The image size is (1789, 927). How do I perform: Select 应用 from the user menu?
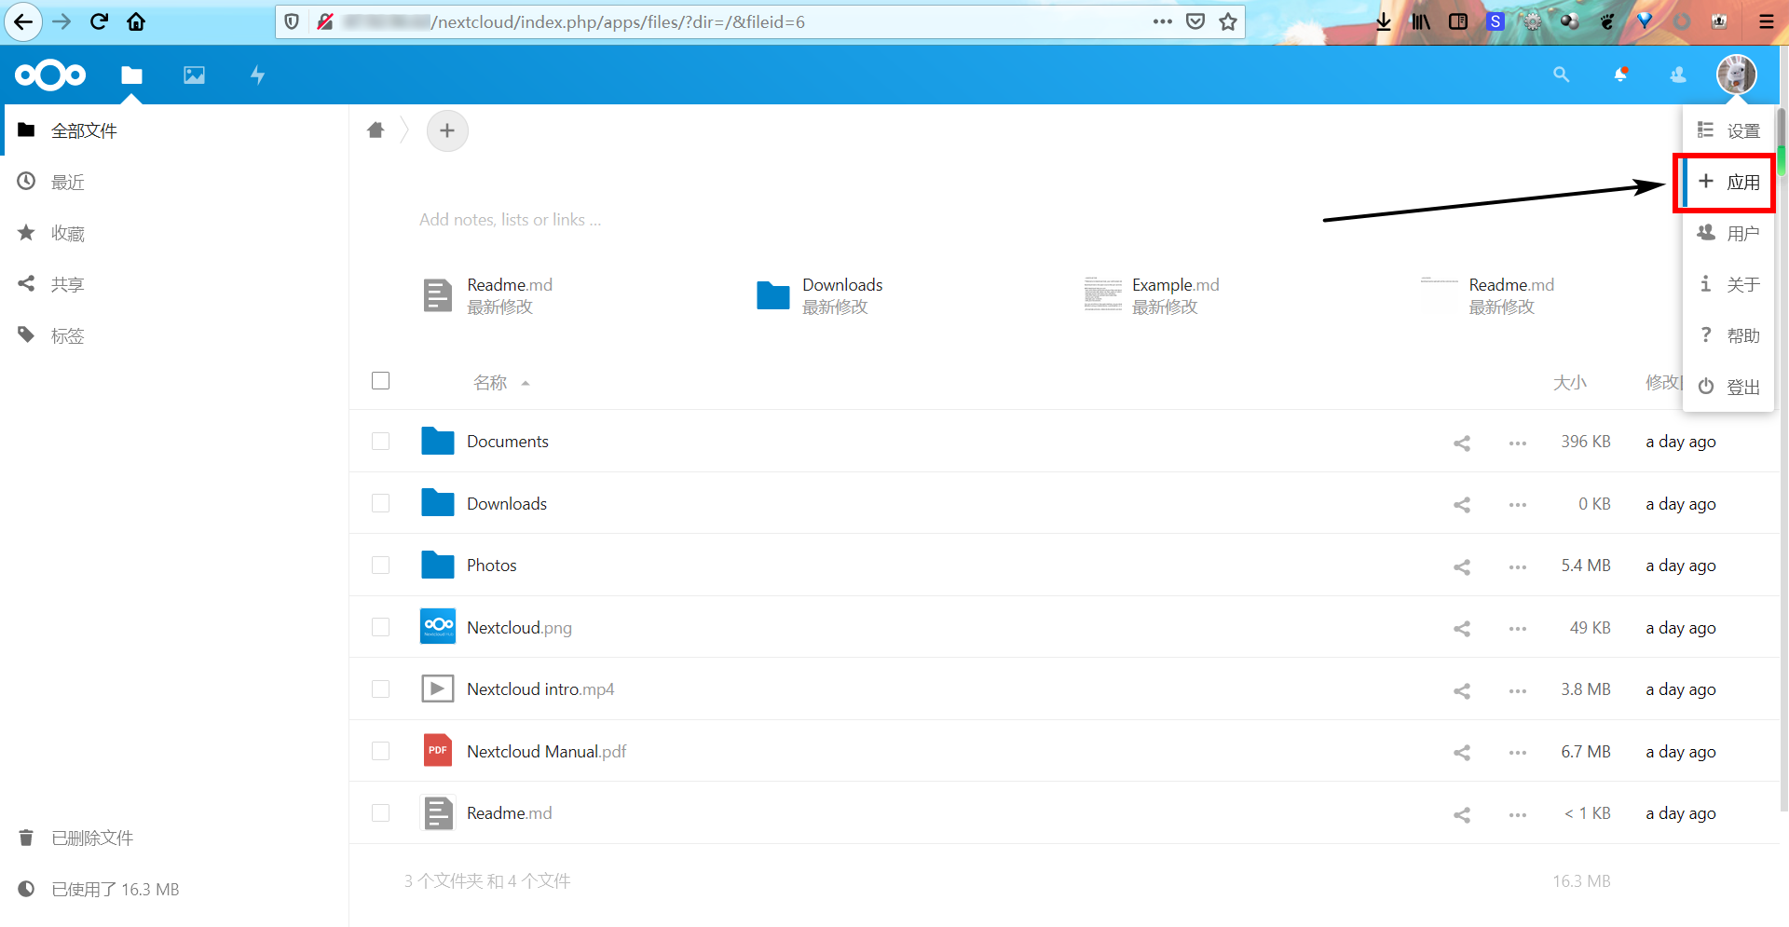pyautogui.click(x=1741, y=182)
